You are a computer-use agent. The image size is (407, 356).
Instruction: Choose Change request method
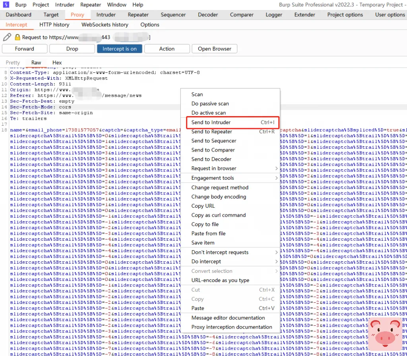click(x=230, y=188)
